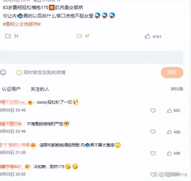Switch to the 关注的人 tab

pyautogui.click(x=40, y=89)
